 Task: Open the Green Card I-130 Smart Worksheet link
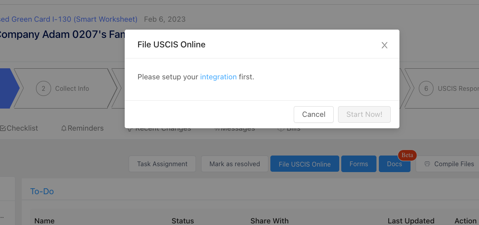point(69,19)
